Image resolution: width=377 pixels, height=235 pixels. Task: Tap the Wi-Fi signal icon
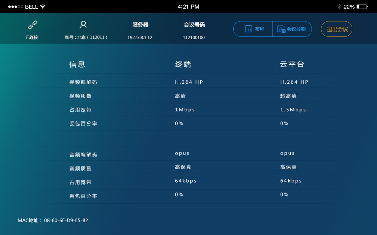[x=43, y=7]
